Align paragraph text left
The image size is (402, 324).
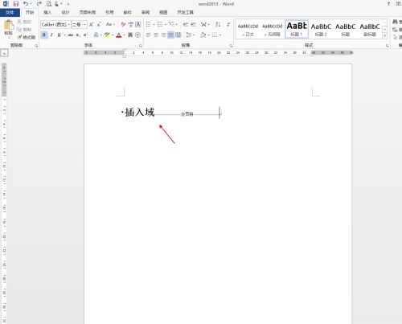point(149,35)
